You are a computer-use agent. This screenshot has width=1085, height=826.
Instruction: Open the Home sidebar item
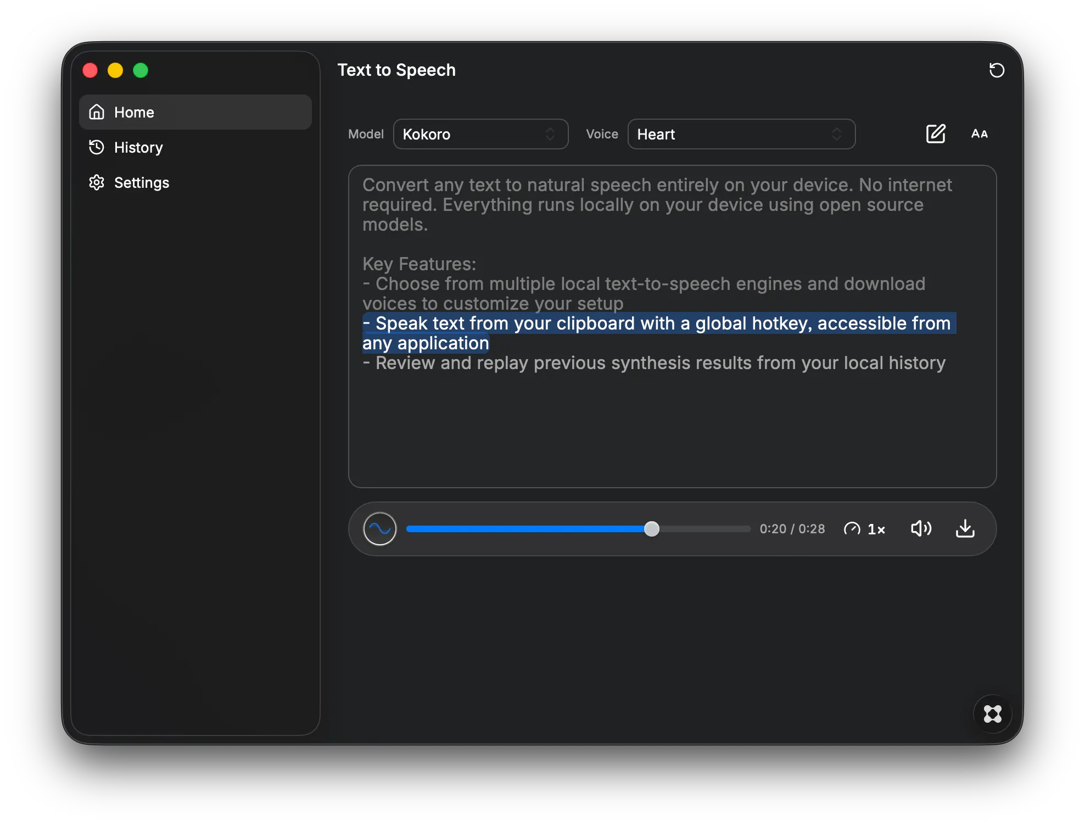tap(195, 112)
